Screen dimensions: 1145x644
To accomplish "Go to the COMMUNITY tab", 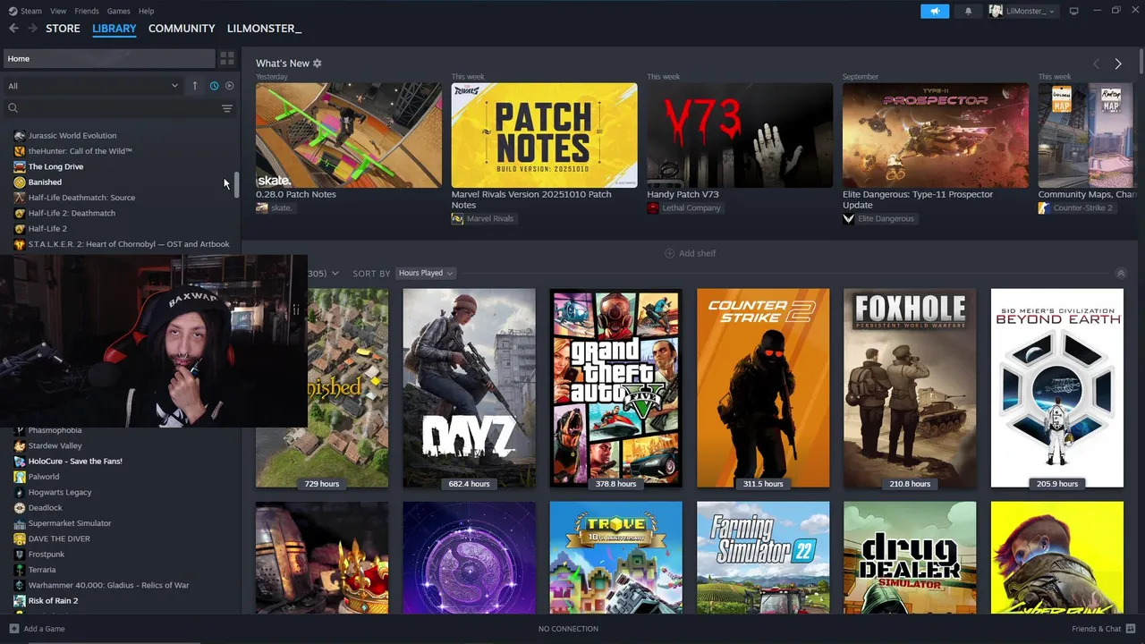I will (x=182, y=29).
